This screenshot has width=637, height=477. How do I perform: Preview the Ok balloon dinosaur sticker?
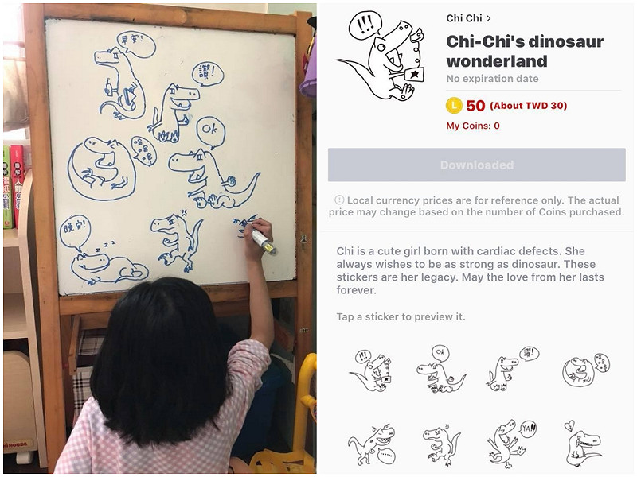point(441,369)
